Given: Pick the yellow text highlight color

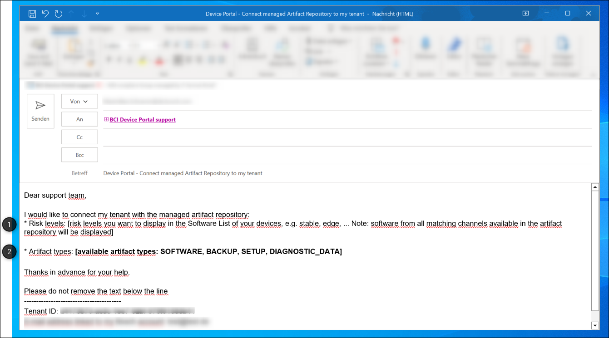Looking at the screenshot, I should 142,60.
